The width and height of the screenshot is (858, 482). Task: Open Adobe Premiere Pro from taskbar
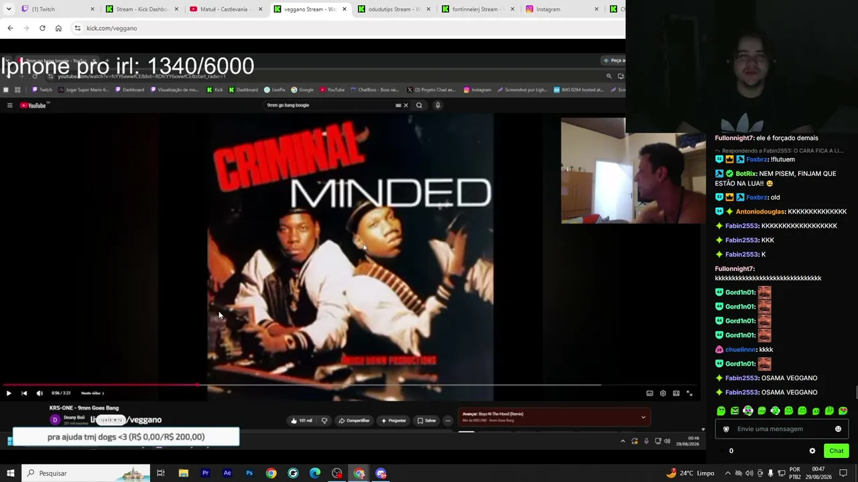tap(205, 473)
